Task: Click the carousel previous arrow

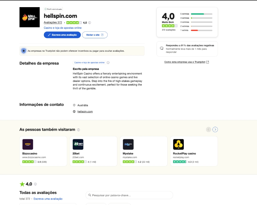Action: pos(208,129)
